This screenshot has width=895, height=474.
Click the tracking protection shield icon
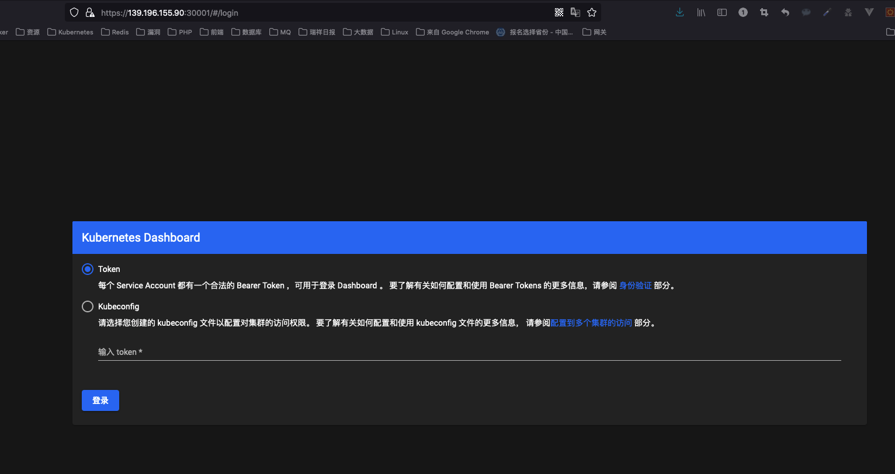pyautogui.click(x=74, y=12)
